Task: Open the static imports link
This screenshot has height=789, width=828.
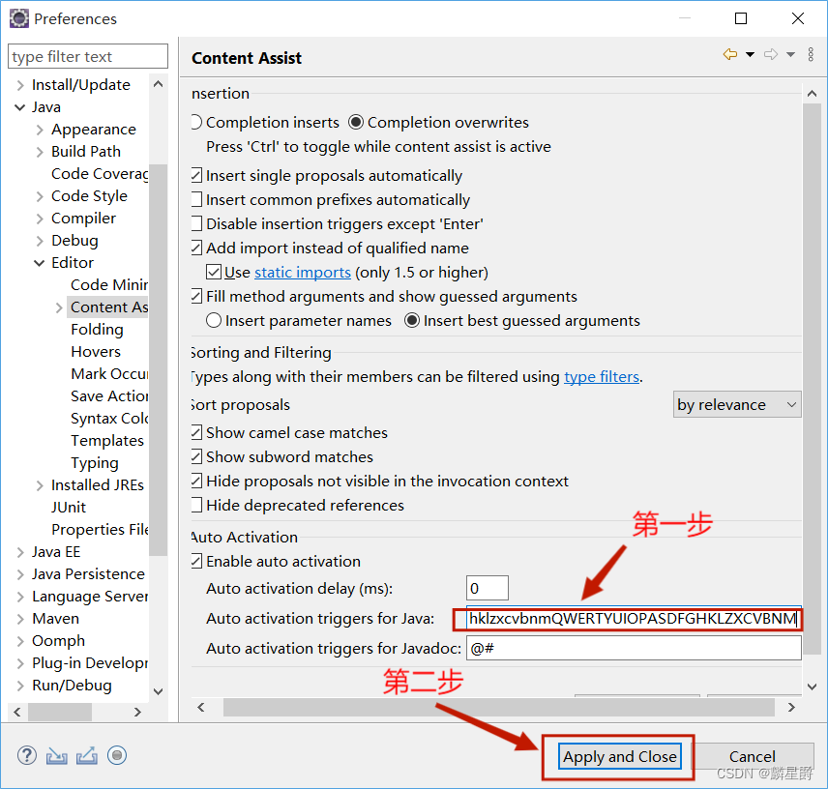Action: [x=303, y=273]
